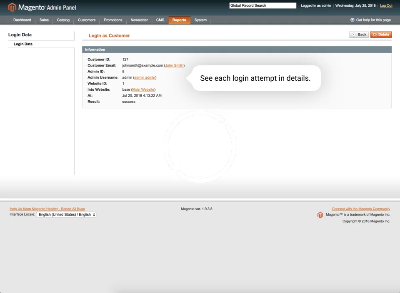Click the Global Record Search field

(x=262, y=6)
